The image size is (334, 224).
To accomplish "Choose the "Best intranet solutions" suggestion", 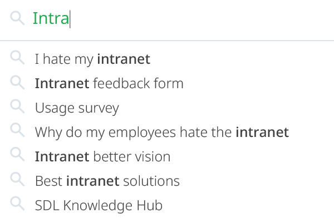I will [107, 181].
